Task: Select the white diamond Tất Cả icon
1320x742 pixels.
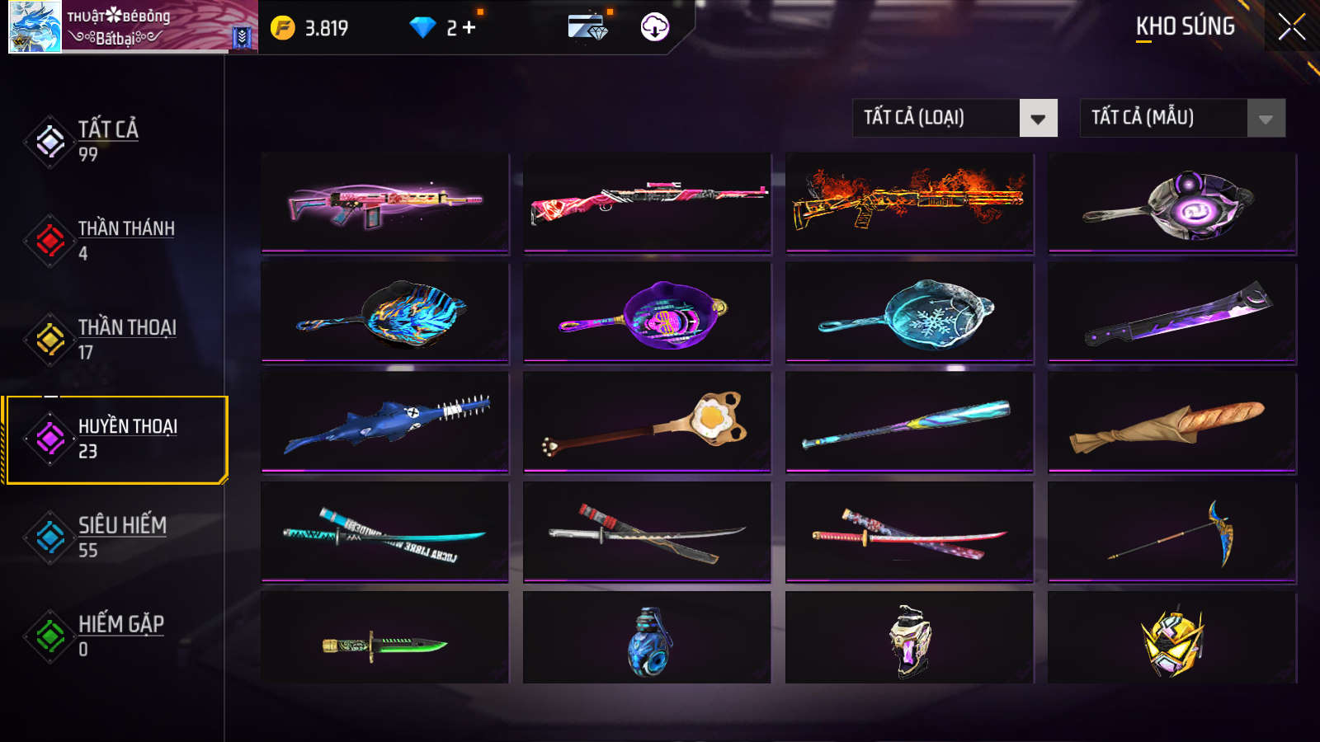Action: tap(50, 142)
